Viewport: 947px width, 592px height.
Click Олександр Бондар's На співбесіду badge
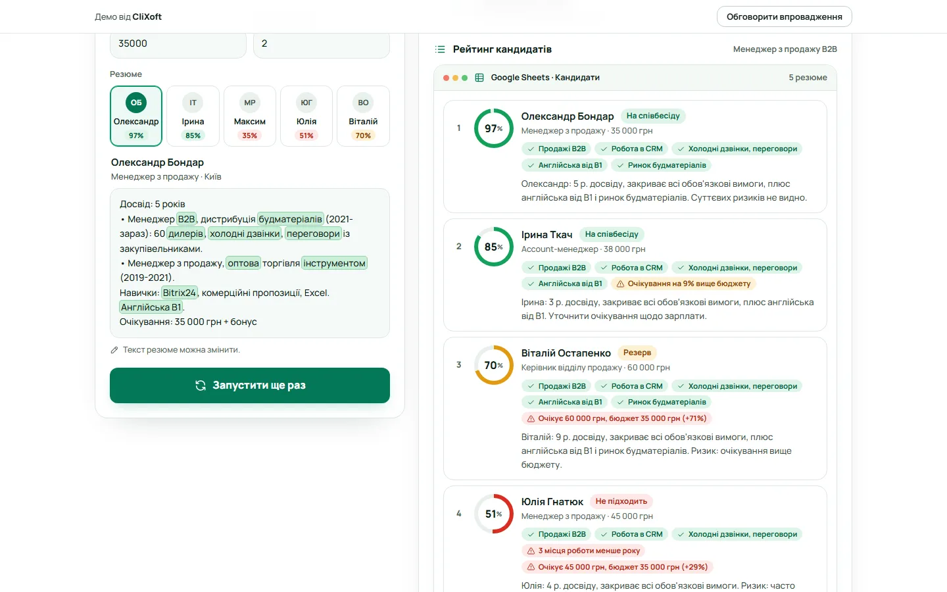pos(653,116)
